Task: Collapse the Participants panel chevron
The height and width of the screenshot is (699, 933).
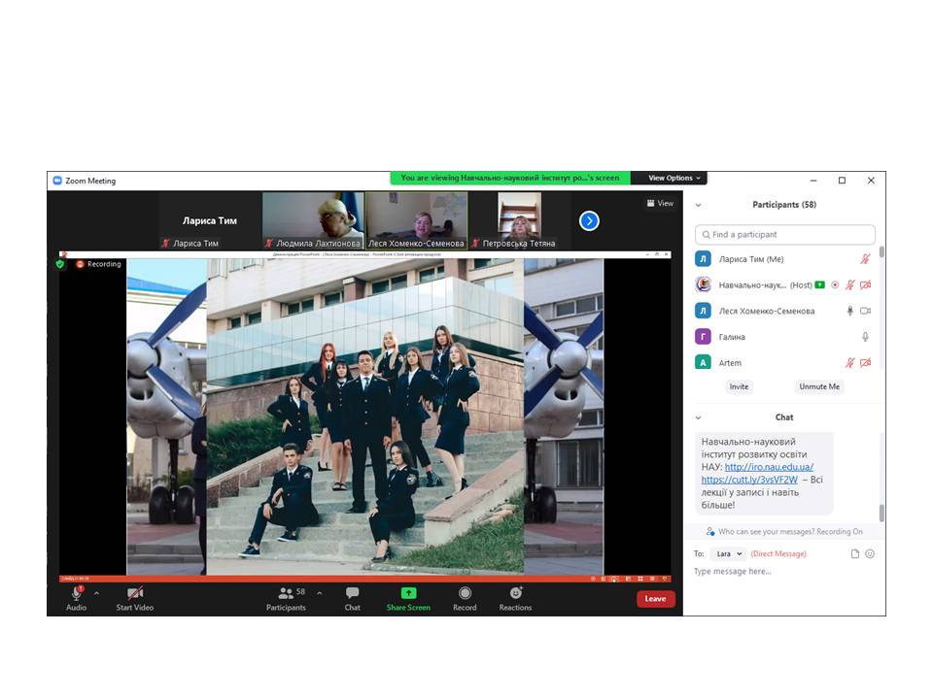Action: pyautogui.click(x=698, y=205)
